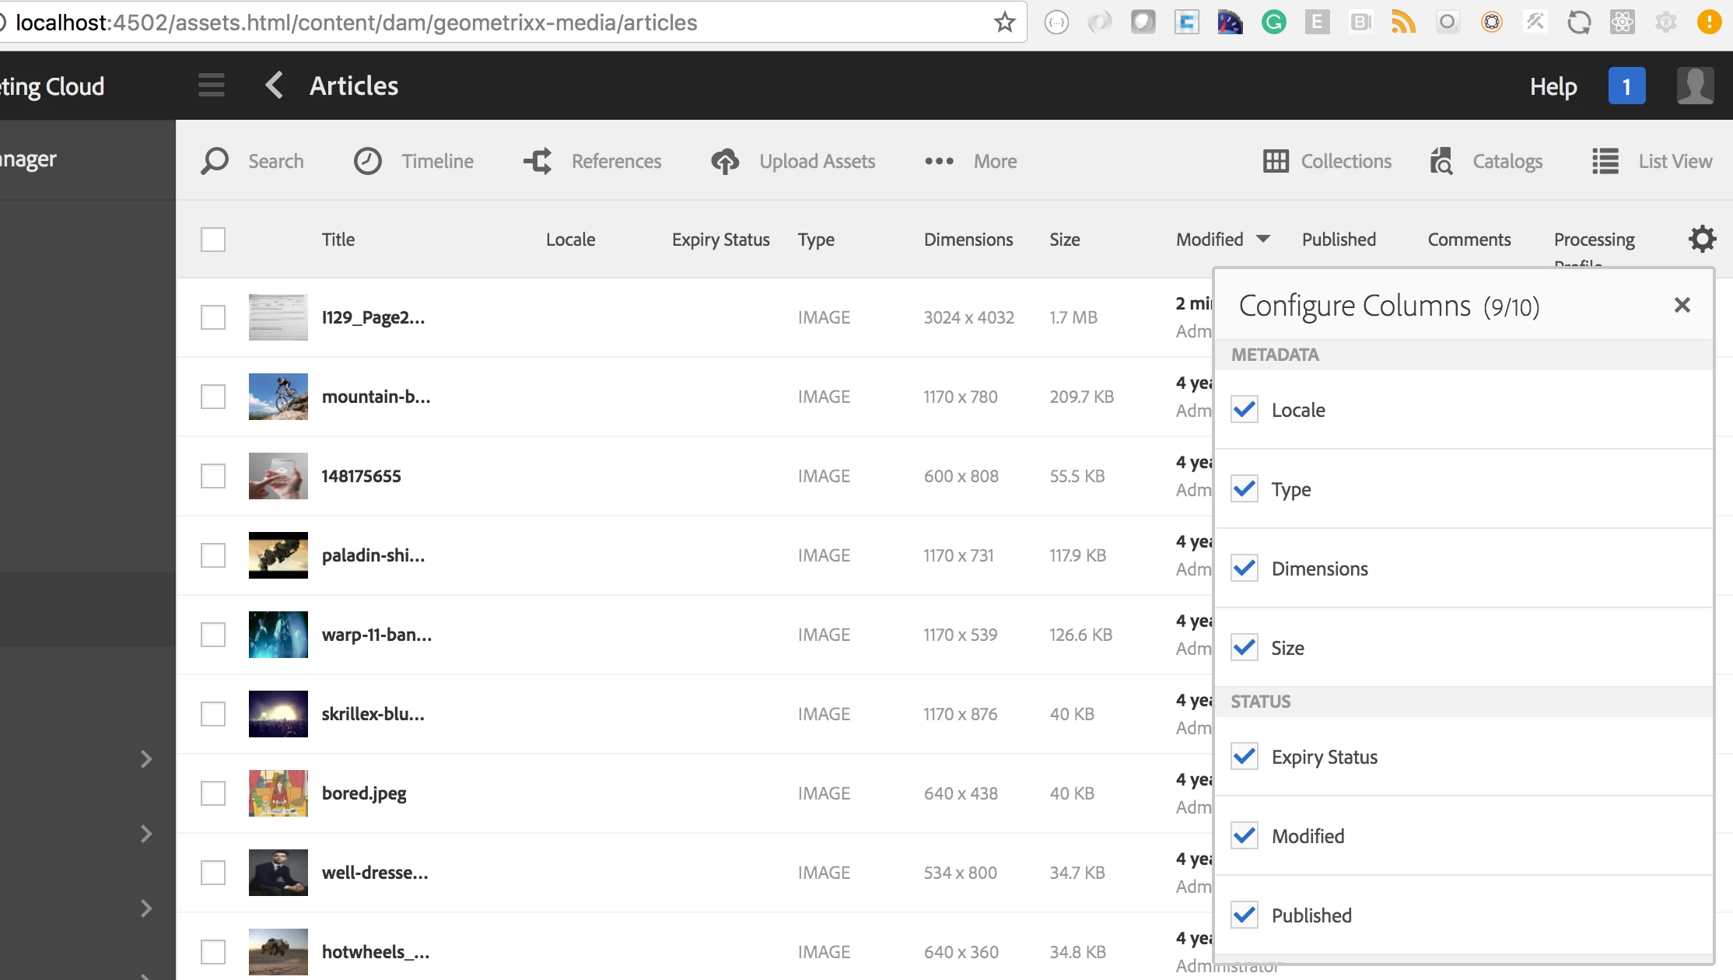Click the Search magnifier icon
1733x980 pixels.
click(x=215, y=161)
